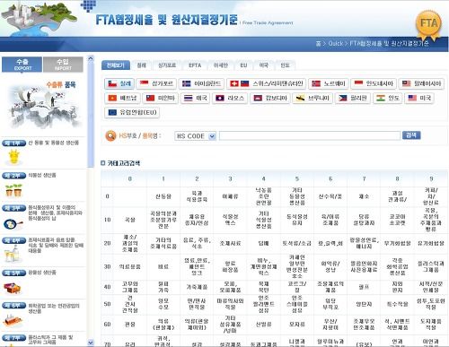This screenshot has width=449, height=347.
Task: Select the Myanmar (미얀마) flag button
Action: (160, 98)
